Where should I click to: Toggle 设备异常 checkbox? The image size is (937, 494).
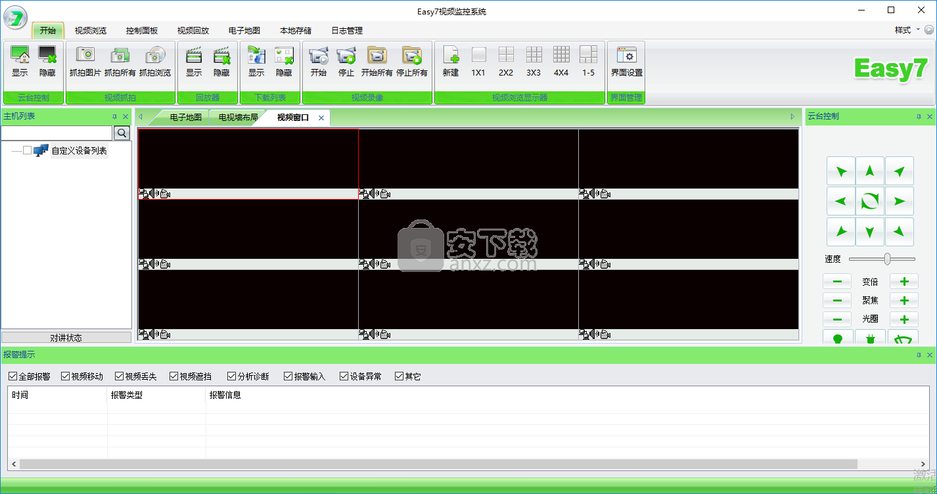[344, 376]
